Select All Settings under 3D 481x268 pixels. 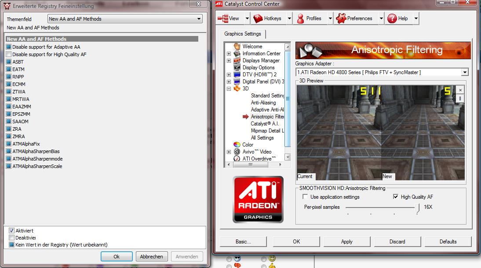[262, 138]
